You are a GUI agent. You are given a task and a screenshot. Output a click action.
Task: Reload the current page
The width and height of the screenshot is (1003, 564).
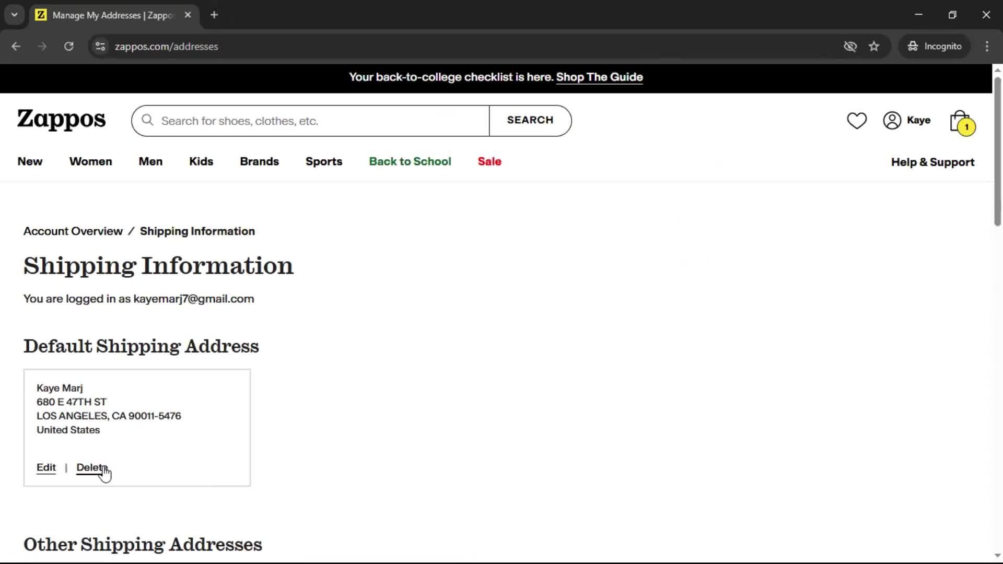68,46
